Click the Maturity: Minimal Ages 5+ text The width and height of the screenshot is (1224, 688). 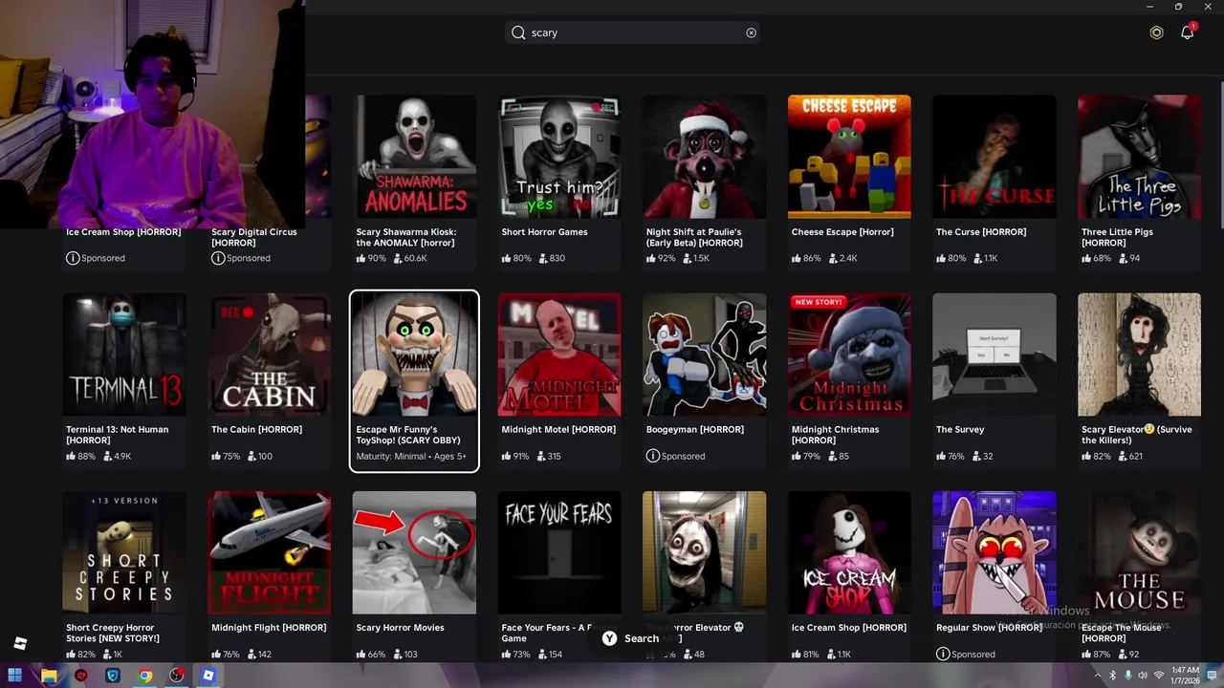411,456
